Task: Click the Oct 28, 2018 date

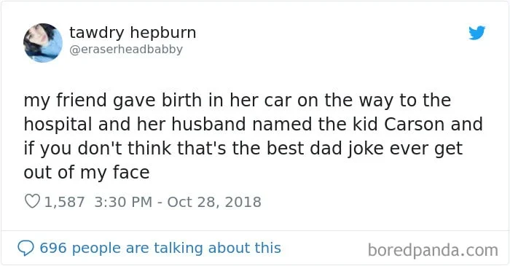Action: coord(214,202)
